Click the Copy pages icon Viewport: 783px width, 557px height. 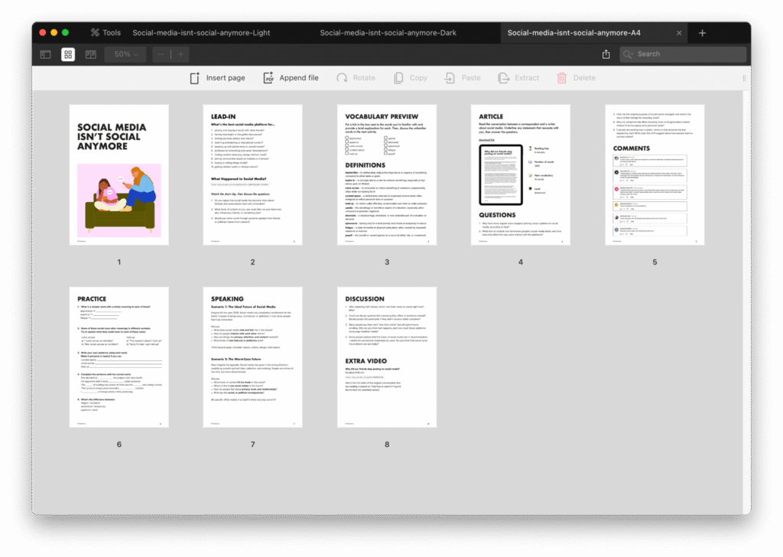pos(410,78)
